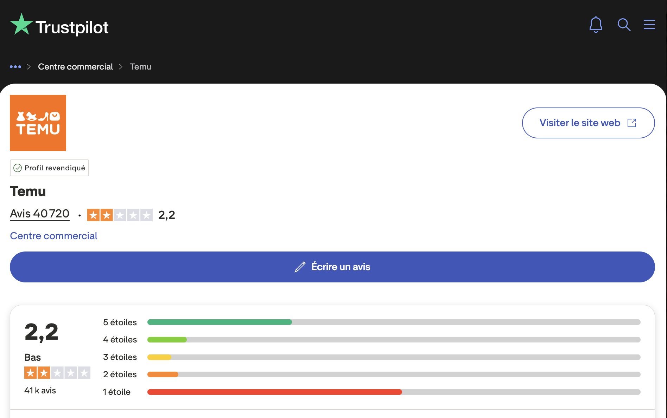667x418 pixels.
Task: Open search with the magnifier icon
Action: pyautogui.click(x=624, y=25)
